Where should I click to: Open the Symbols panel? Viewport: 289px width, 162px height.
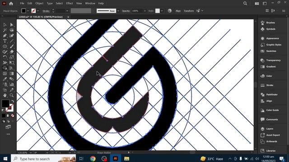click(x=270, y=29)
